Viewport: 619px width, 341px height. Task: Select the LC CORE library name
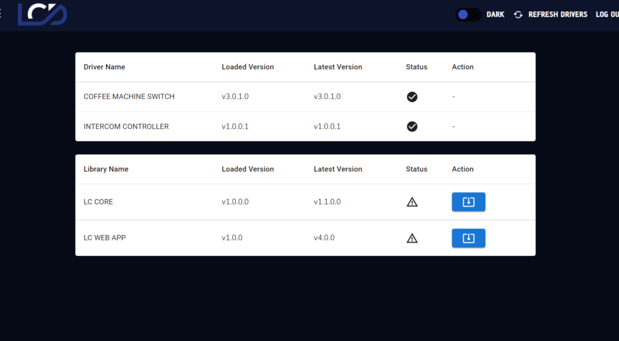tap(99, 202)
